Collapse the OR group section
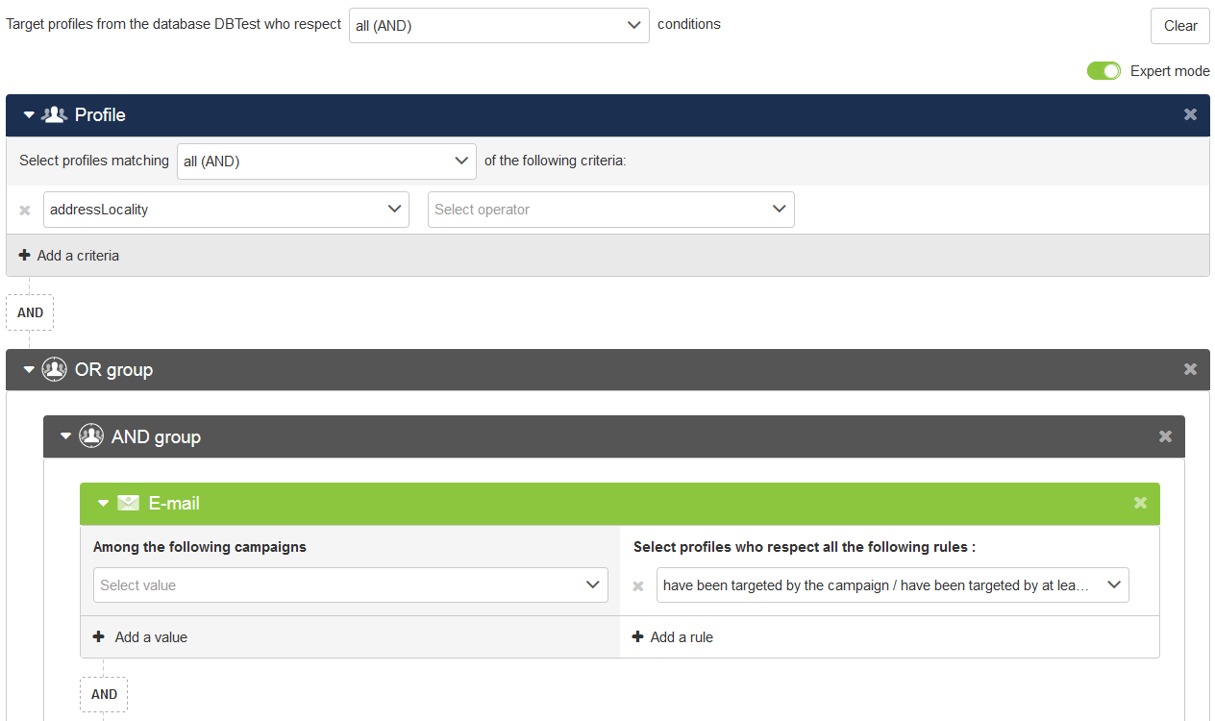This screenshot has height=721, width=1215. click(29, 370)
